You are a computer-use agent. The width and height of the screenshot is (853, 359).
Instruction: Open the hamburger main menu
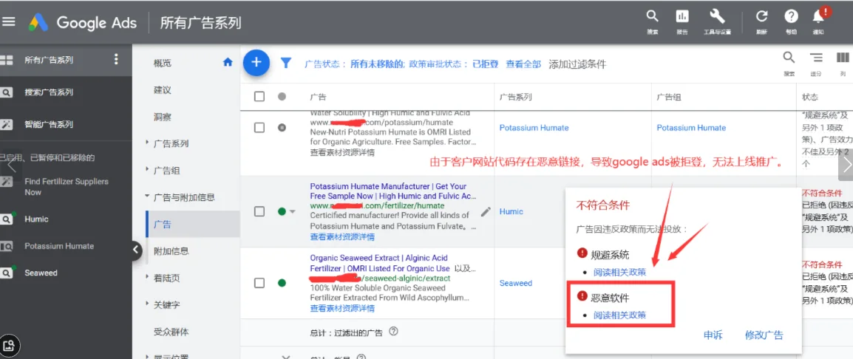tap(9, 21)
